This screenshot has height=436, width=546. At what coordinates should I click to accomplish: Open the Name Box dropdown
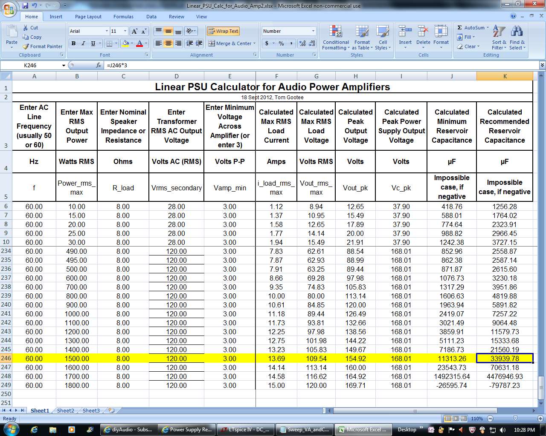(x=64, y=66)
